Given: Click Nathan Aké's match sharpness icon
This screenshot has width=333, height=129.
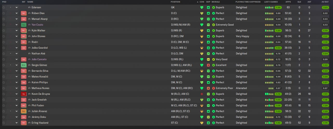Looking at the screenshot, I should point(208,54).
